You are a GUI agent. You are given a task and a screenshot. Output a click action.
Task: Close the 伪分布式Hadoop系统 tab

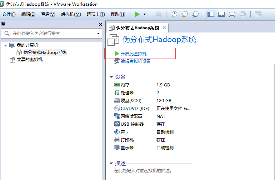[164, 27]
